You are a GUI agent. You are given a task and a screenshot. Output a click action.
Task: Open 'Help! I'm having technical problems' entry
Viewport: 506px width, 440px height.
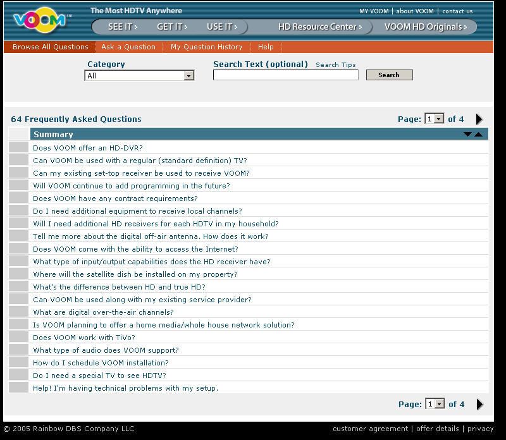point(125,388)
